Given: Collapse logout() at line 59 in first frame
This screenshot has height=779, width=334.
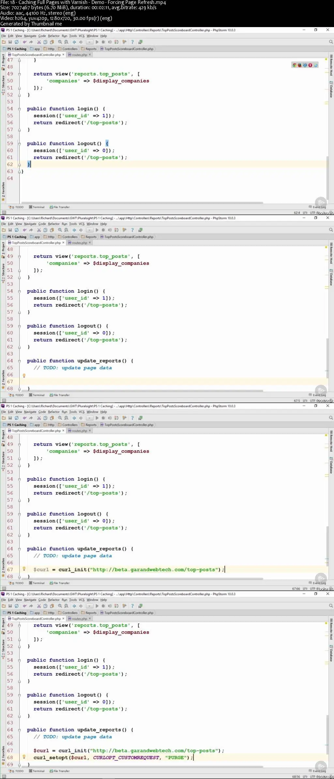Looking at the screenshot, I should (20, 144).
